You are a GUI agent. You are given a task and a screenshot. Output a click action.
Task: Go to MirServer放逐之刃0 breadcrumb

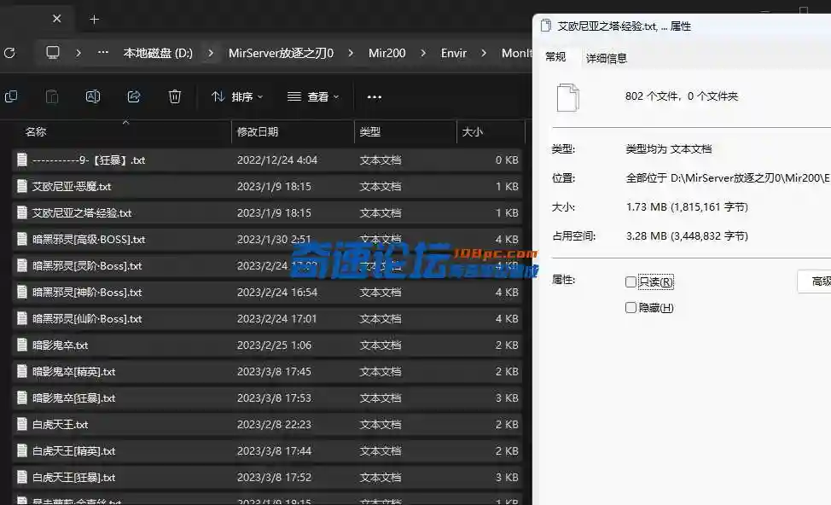pyautogui.click(x=281, y=53)
